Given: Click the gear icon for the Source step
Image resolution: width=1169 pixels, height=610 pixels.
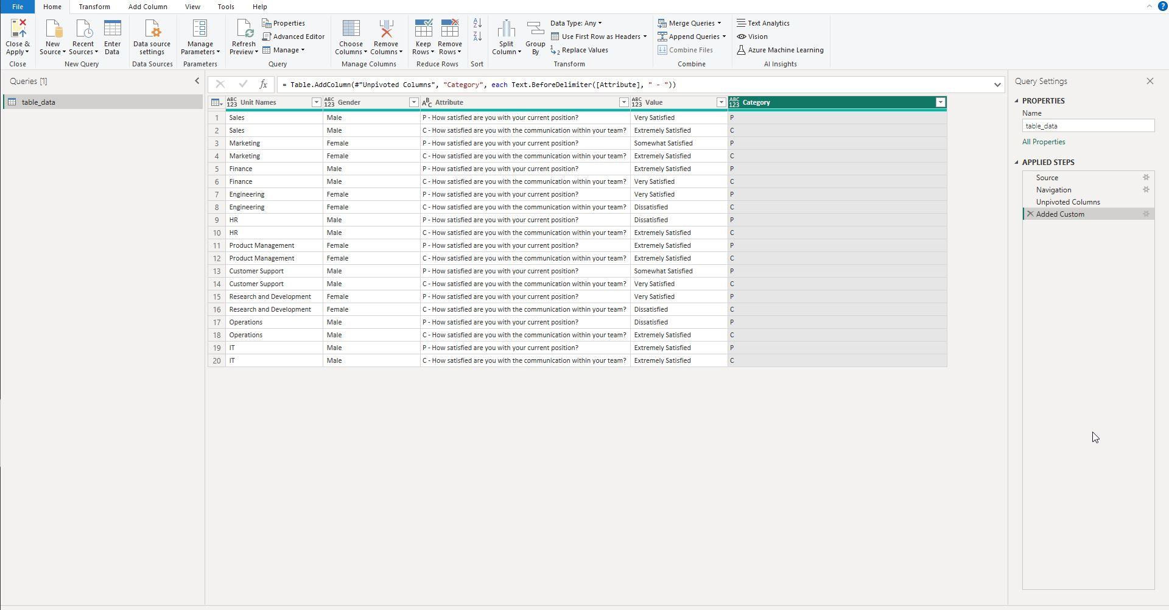Looking at the screenshot, I should 1146,178.
